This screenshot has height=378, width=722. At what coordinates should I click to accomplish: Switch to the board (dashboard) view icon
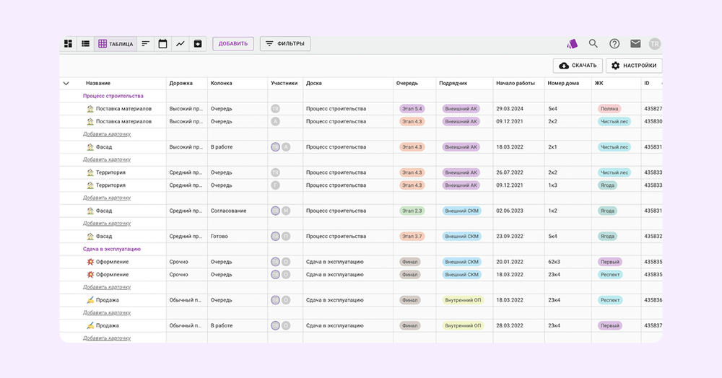click(x=69, y=44)
